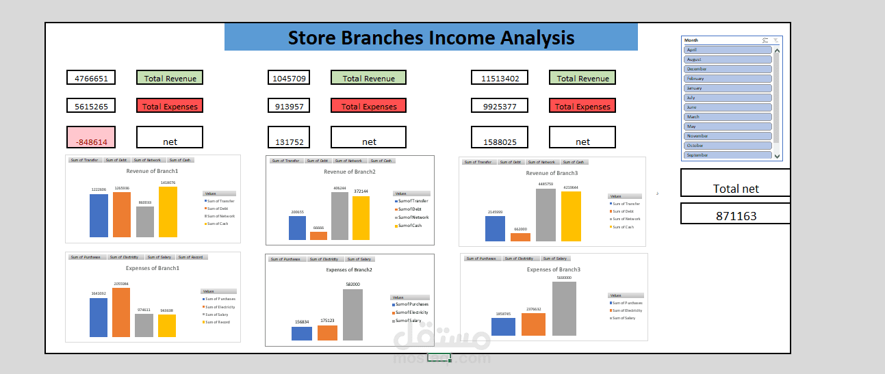Select cell with value 11513402
885x374 pixels.
tap(500, 78)
